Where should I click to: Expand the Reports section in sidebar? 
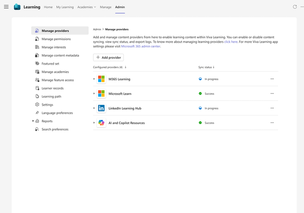(x=33, y=121)
